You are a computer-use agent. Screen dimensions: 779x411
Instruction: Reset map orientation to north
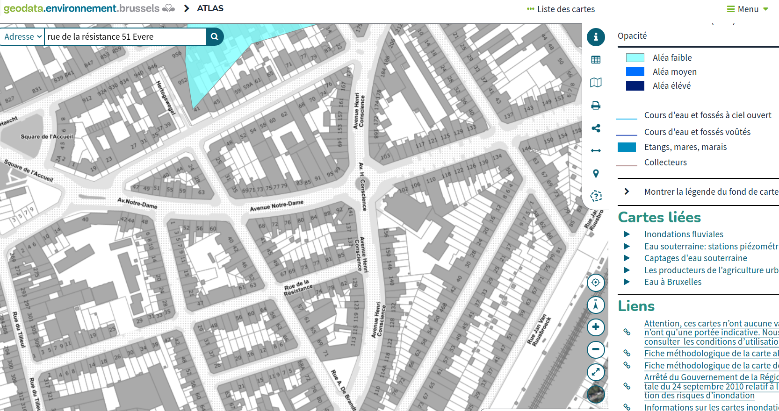pos(596,305)
